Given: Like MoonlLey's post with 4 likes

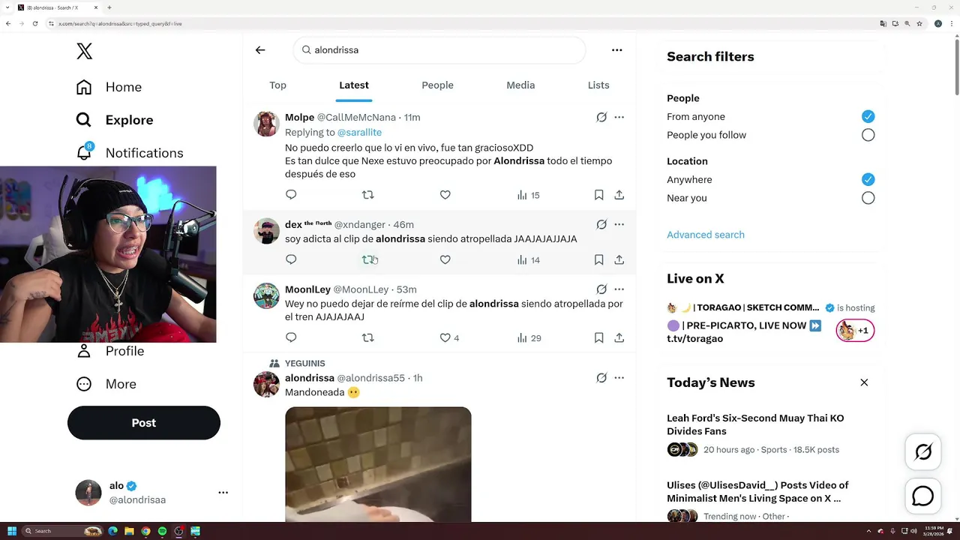Looking at the screenshot, I should coord(448,337).
